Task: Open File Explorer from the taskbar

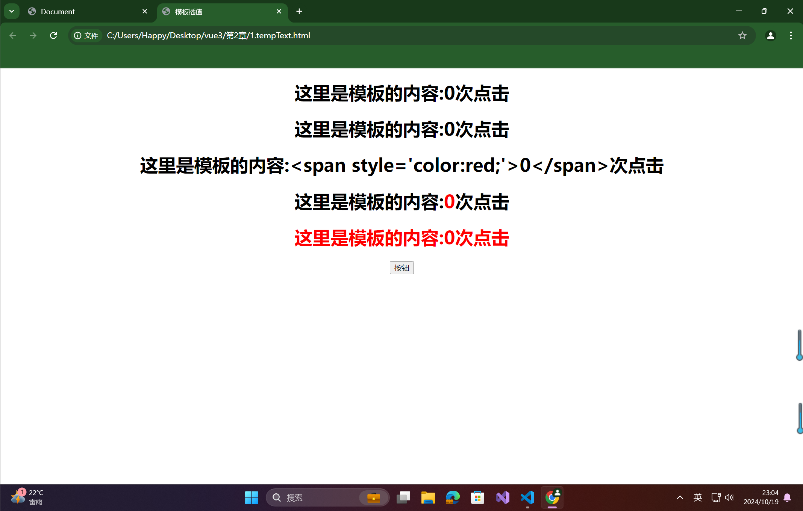Action: 427,497
